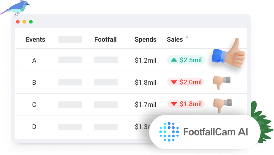Select event A row label
Image resolution: width=274 pixels, height=155 pixels.
(x=34, y=60)
